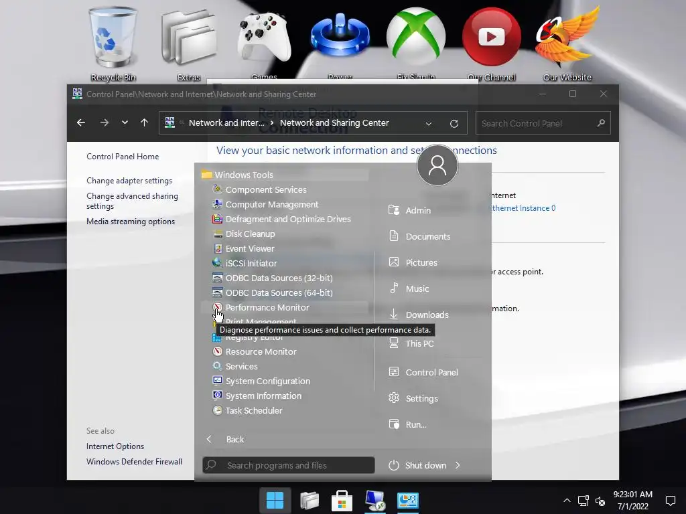Expand the address bar history dropdown
686x514 pixels.
(429, 124)
